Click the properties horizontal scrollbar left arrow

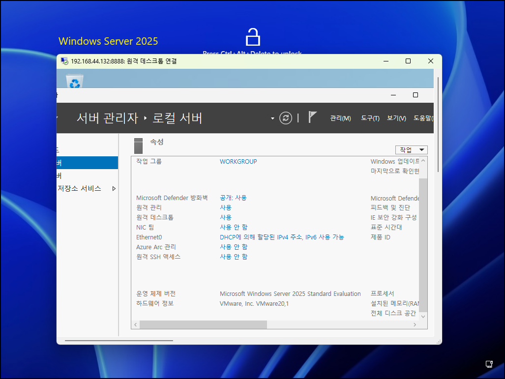[136, 324]
